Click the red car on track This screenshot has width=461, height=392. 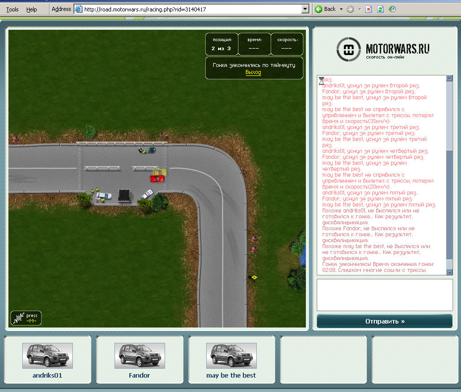[157, 179]
